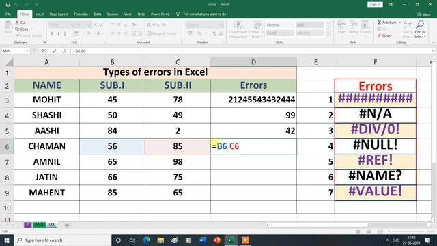This screenshot has height=246, width=437.
Task: Toggle Underline formatting
Action: (x=65, y=33)
